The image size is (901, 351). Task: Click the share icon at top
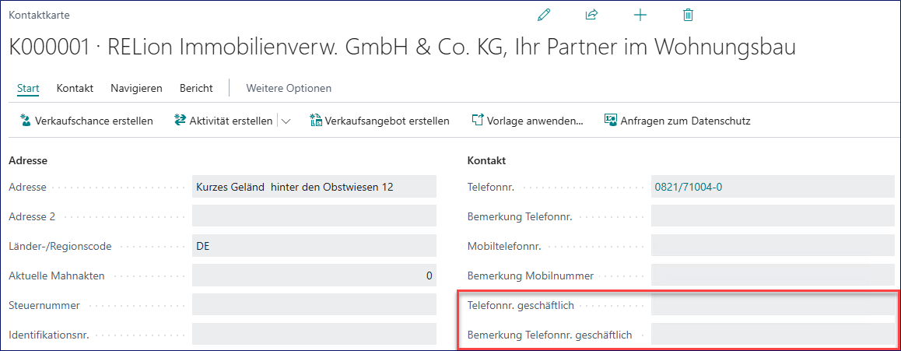tap(591, 15)
